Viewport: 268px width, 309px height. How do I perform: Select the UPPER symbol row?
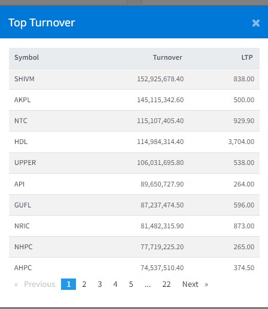134,163
